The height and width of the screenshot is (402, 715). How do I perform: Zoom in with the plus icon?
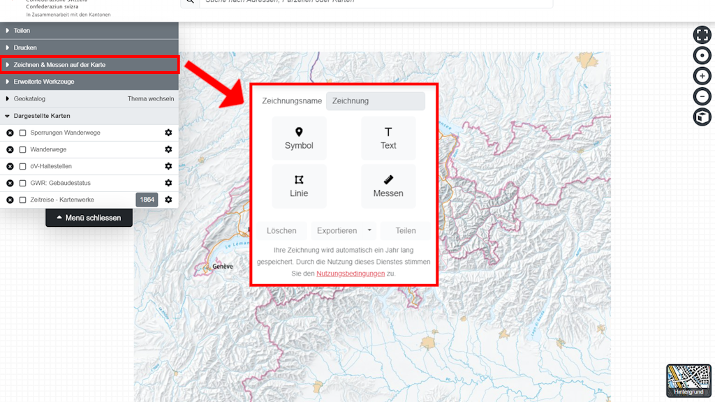tap(702, 76)
